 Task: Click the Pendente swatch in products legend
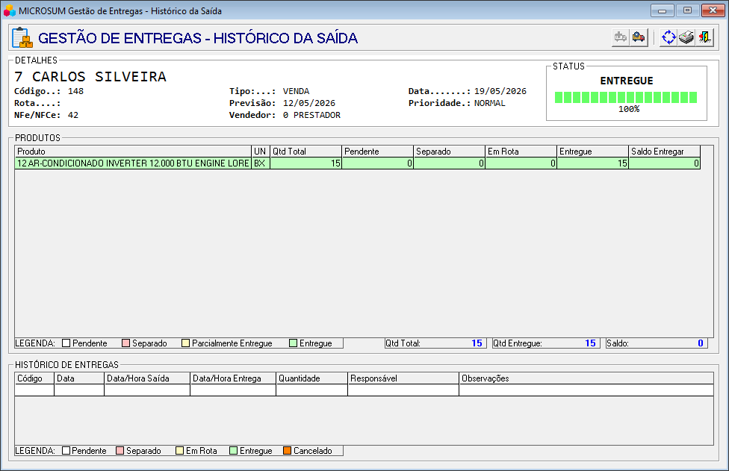coord(66,343)
